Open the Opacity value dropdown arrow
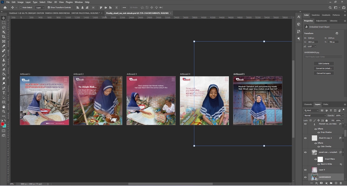The height and width of the screenshot is (186, 347). coord(343,115)
